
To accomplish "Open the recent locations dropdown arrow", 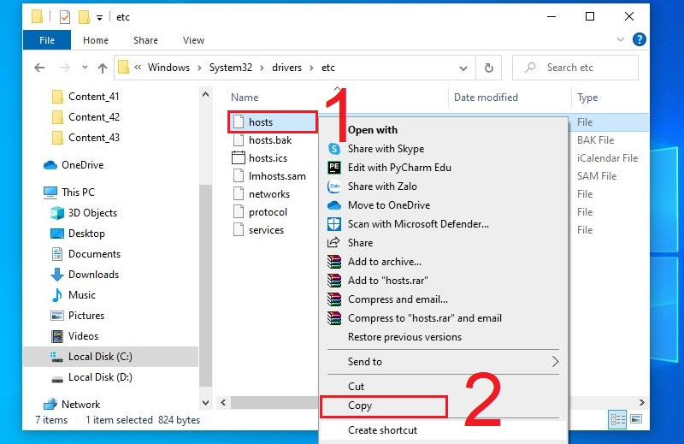I will pos(85,68).
